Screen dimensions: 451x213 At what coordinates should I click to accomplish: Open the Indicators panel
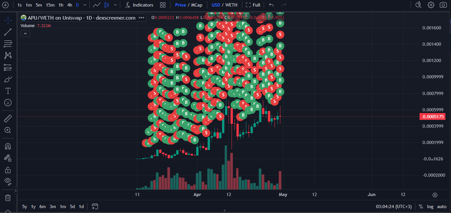(x=139, y=5)
